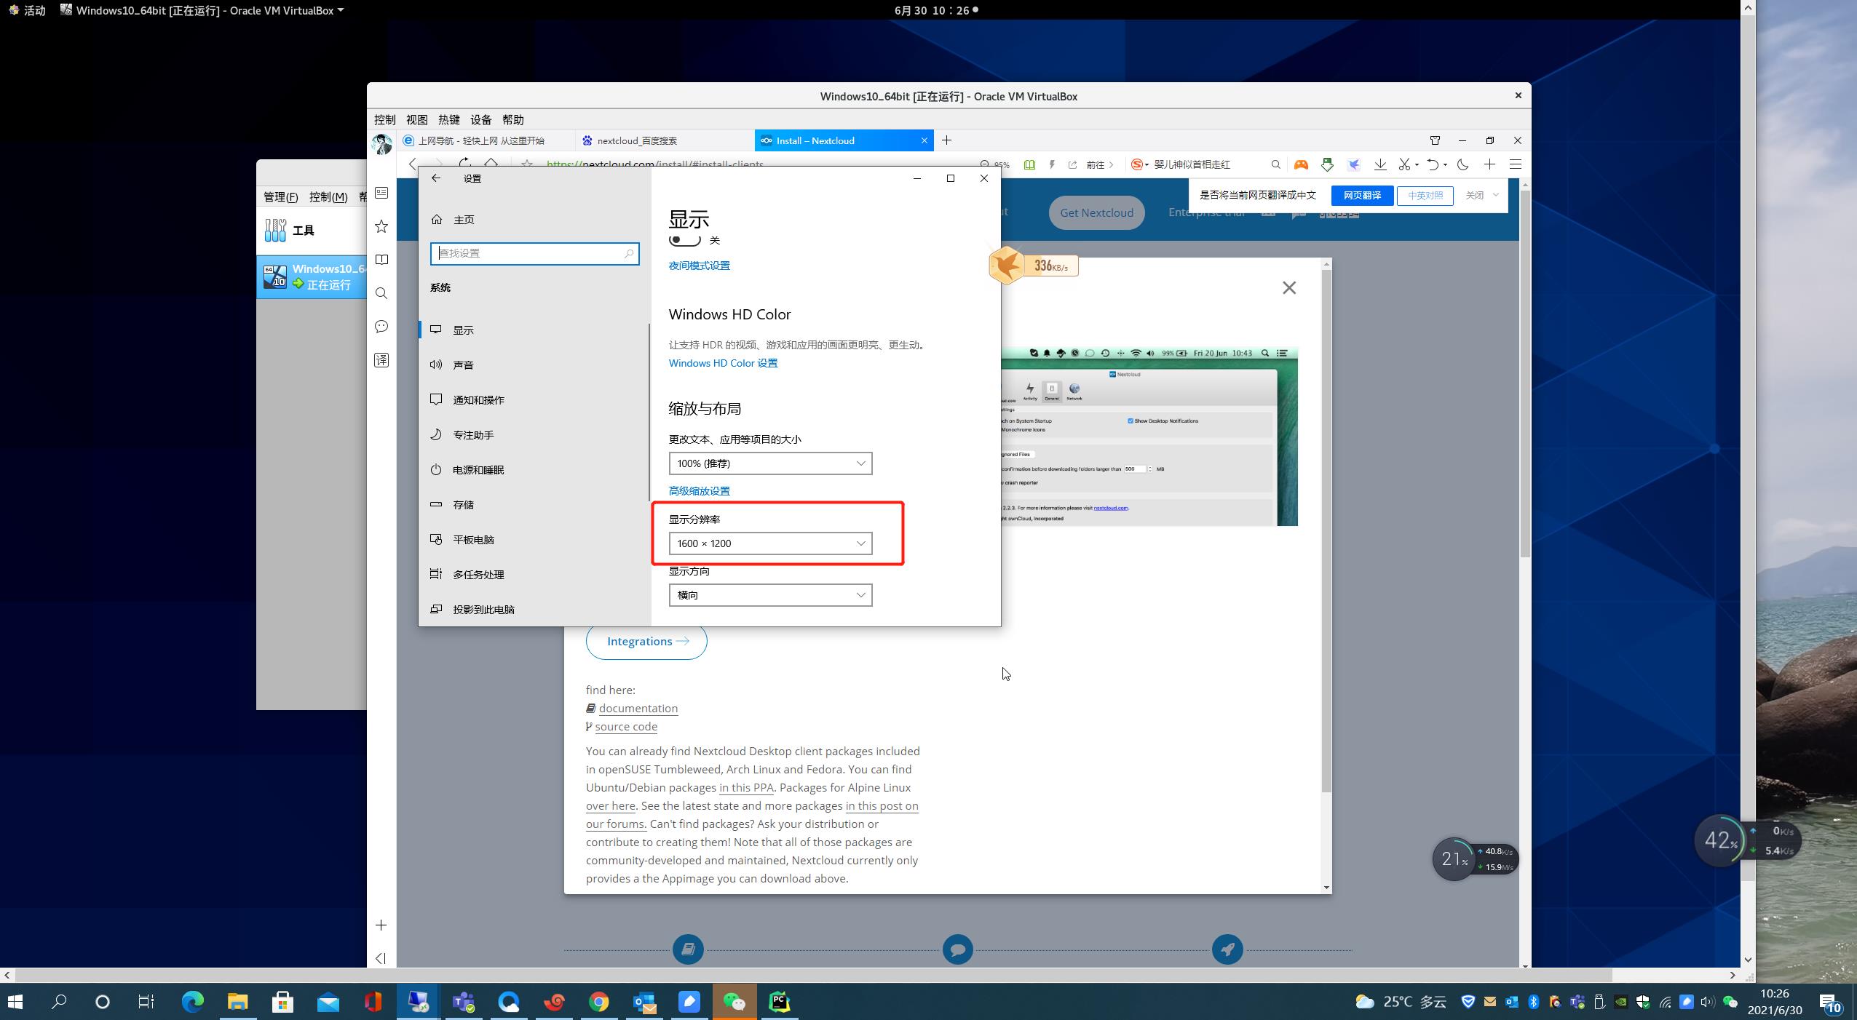Click 高级缩放设置 link
This screenshot has height=1020, width=1857.
(x=699, y=491)
